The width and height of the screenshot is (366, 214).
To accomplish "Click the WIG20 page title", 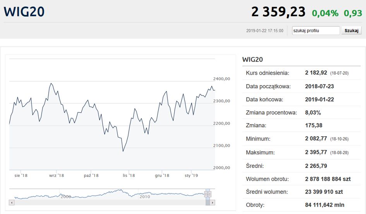I will 24,12.
